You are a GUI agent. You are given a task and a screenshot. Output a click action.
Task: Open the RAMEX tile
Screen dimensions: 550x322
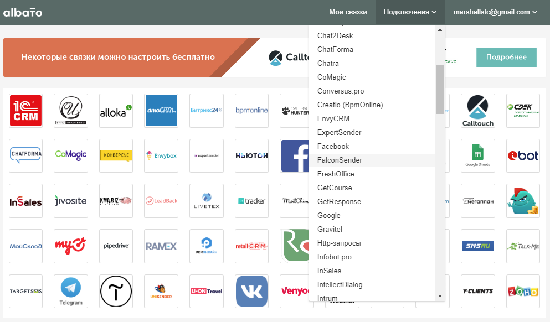161,246
